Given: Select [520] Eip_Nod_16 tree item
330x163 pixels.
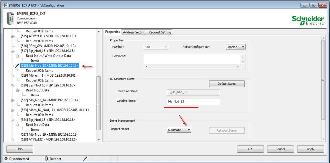Looking at the screenshot, I should coord(48,85).
